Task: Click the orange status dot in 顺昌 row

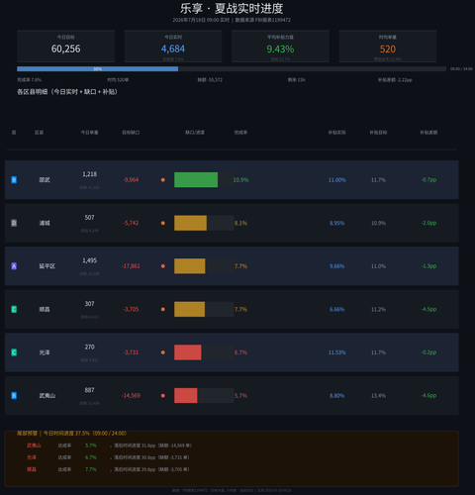Action: click(x=163, y=309)
